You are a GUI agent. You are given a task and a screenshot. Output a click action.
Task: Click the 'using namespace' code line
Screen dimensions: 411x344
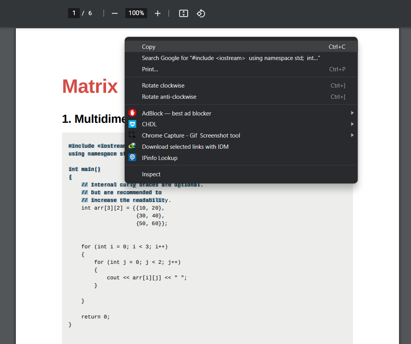(x=96, y=154)
